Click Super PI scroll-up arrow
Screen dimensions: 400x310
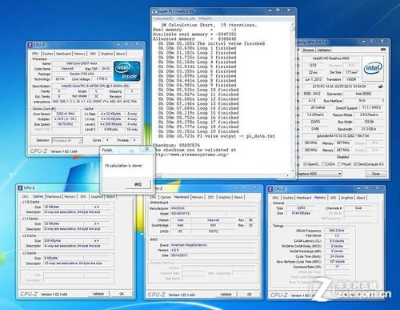[x=293, y=24]
